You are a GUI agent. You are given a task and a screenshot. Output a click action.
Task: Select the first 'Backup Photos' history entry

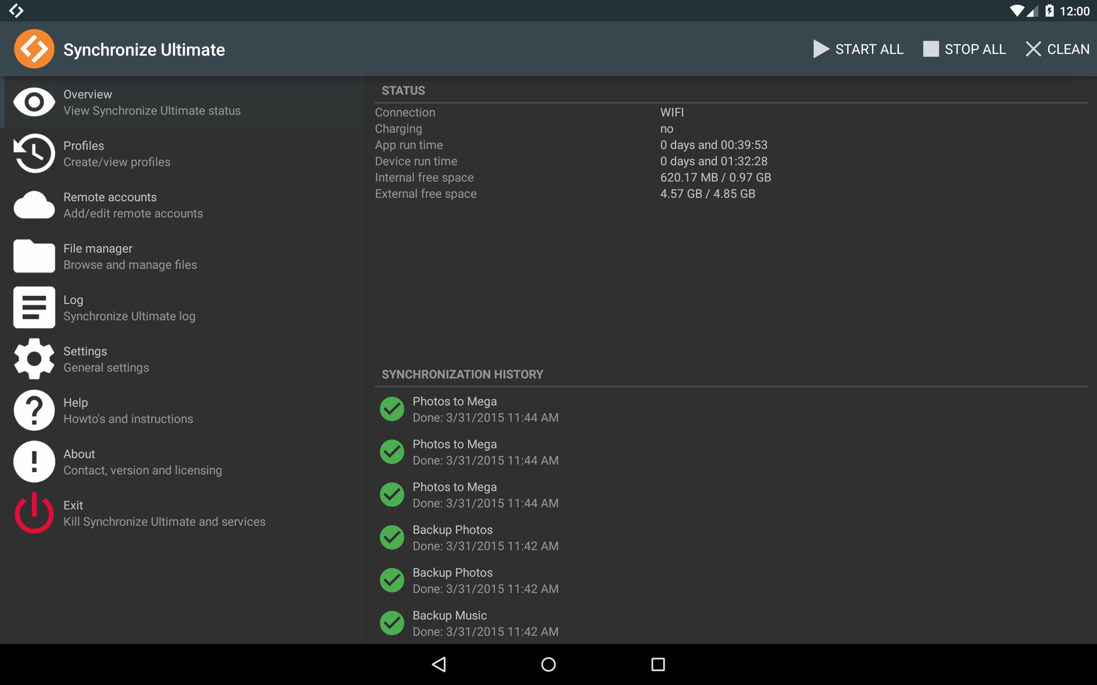point(731,538)
